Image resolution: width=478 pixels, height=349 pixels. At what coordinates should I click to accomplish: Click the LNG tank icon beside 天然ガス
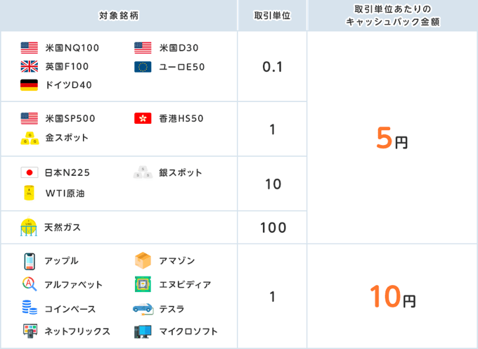pyautogui.click(x=29, y=227)
